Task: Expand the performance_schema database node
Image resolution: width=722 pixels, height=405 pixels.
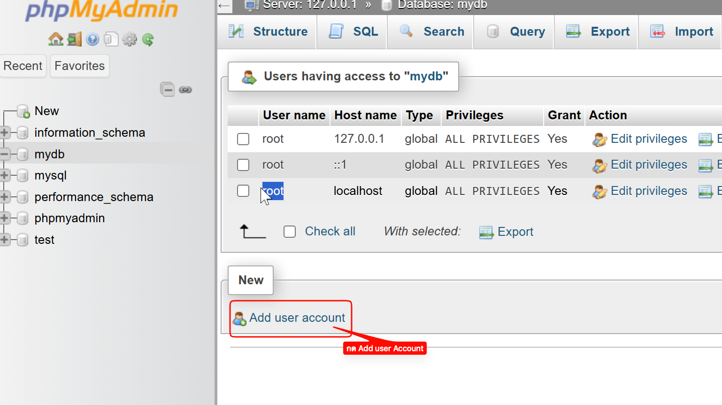Action: 5,197
